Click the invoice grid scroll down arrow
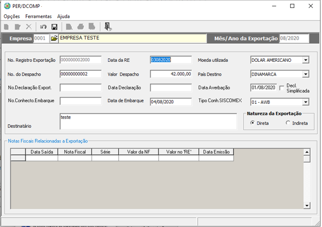Image resolution: width=322 pixels, height=227 pixels. pyautogui.click(x=307, y=205)
